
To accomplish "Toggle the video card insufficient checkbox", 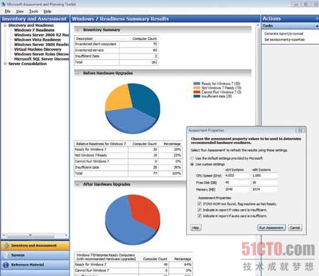I will pos(200,210).
